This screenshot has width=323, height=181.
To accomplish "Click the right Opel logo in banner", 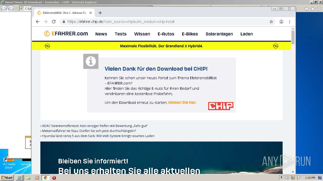I will tap(276, 46).
